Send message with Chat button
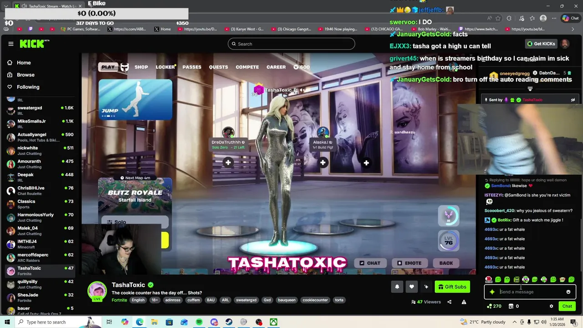This screenshot has width=583, height=328. (567, 306)
